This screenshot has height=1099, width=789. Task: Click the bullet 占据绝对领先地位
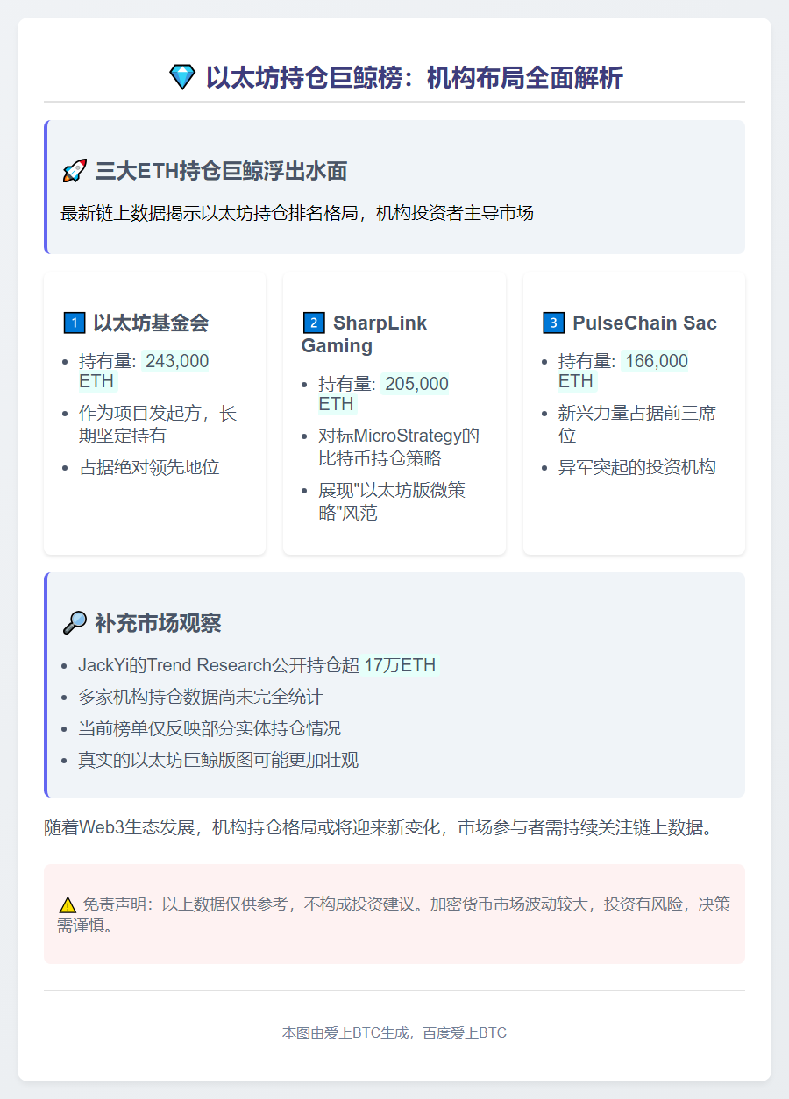coord(149,467)
